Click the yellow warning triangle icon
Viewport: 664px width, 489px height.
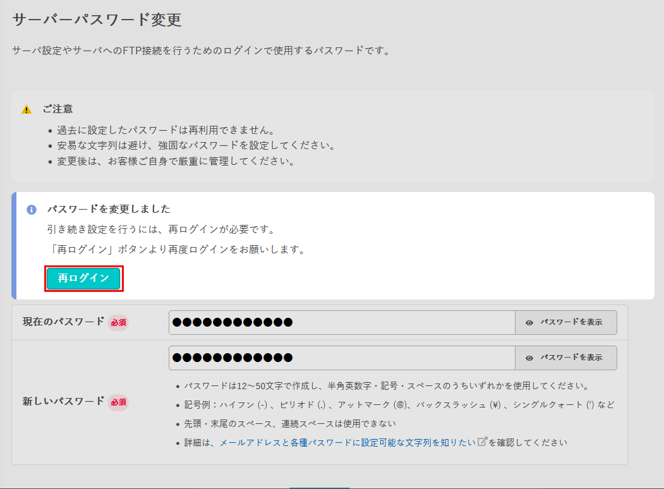pyautogui.click(x=27, y=109)
